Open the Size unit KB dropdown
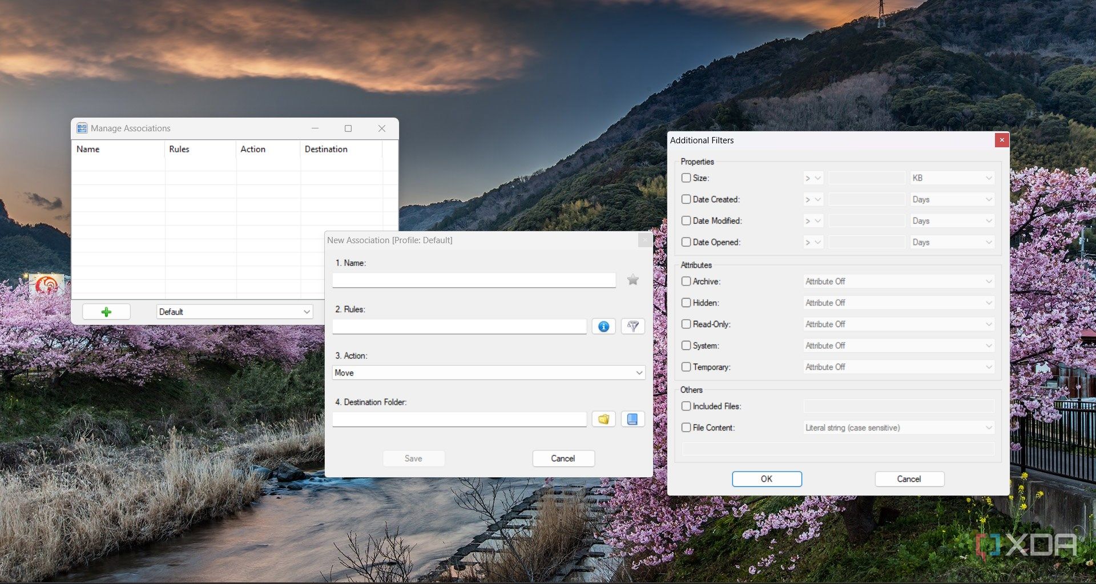The image size is (1096, 584). tap(952, 178)
